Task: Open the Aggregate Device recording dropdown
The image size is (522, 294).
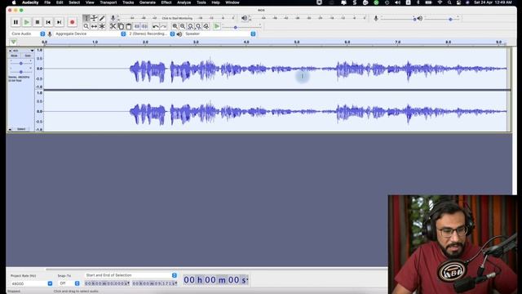Action: coord(90,33)
